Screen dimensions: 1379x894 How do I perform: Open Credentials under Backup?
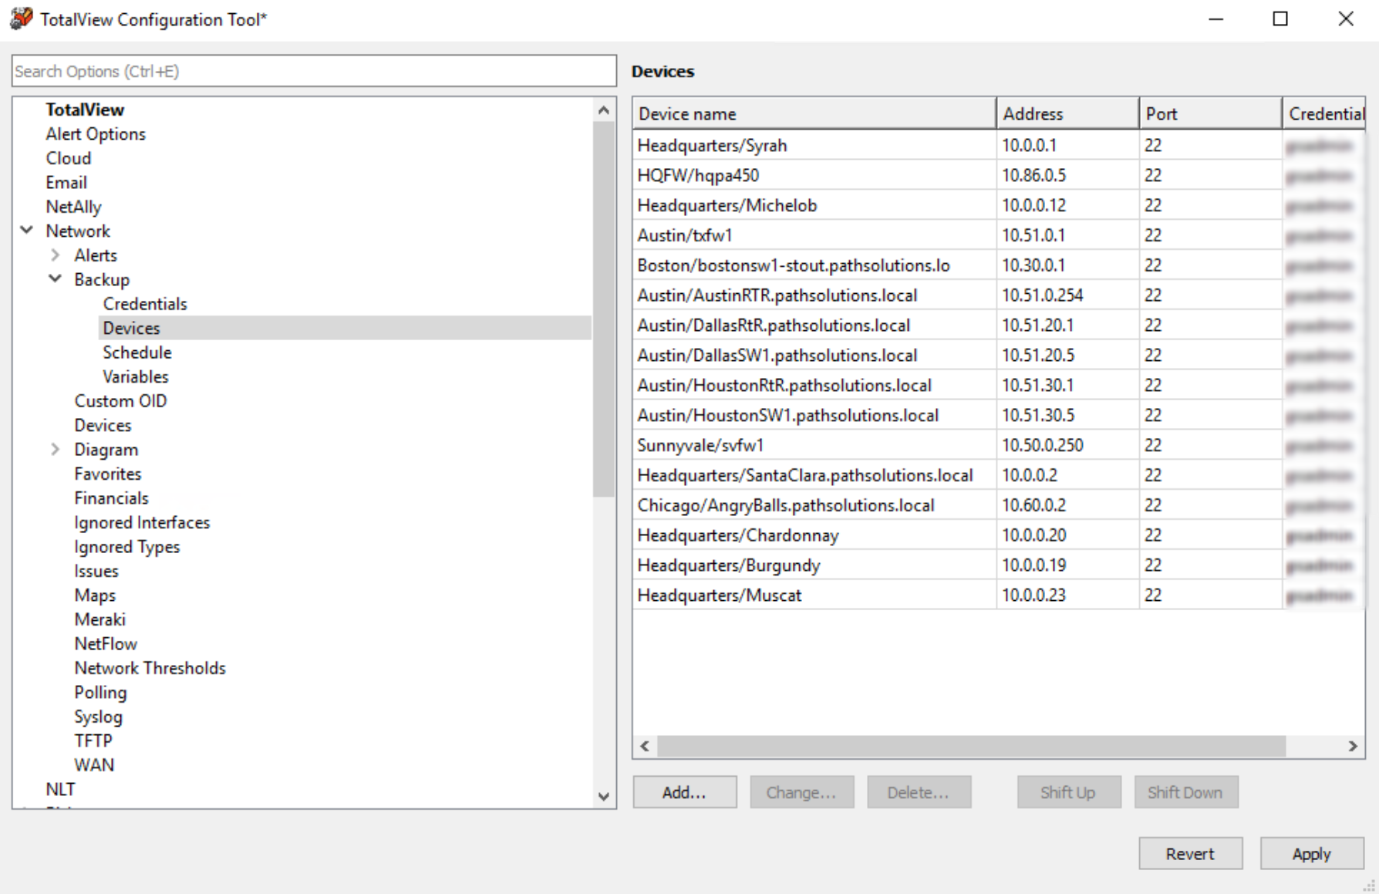click(x=145, y=304)
